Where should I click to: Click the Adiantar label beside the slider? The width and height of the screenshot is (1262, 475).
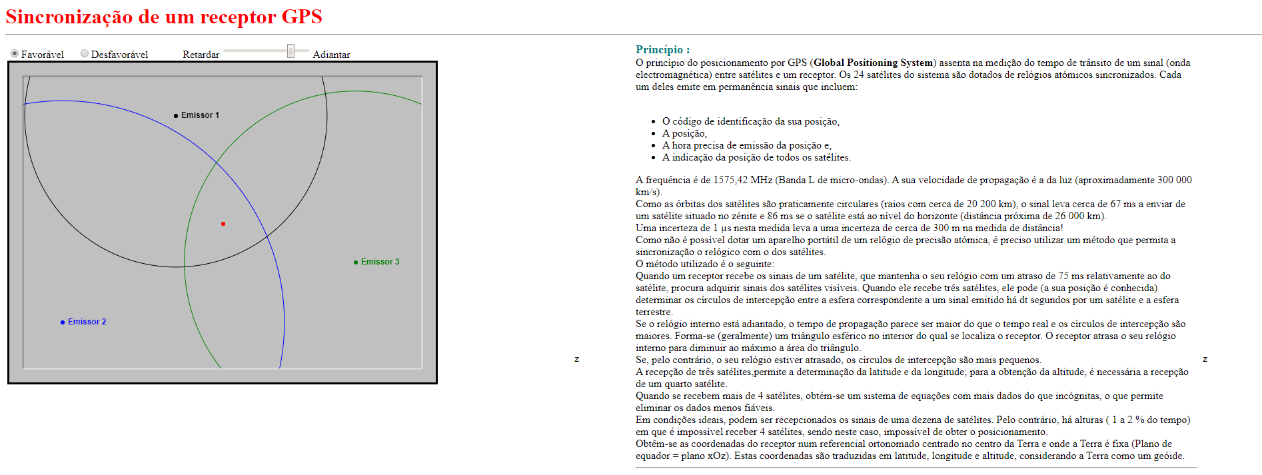pos(331,55)
